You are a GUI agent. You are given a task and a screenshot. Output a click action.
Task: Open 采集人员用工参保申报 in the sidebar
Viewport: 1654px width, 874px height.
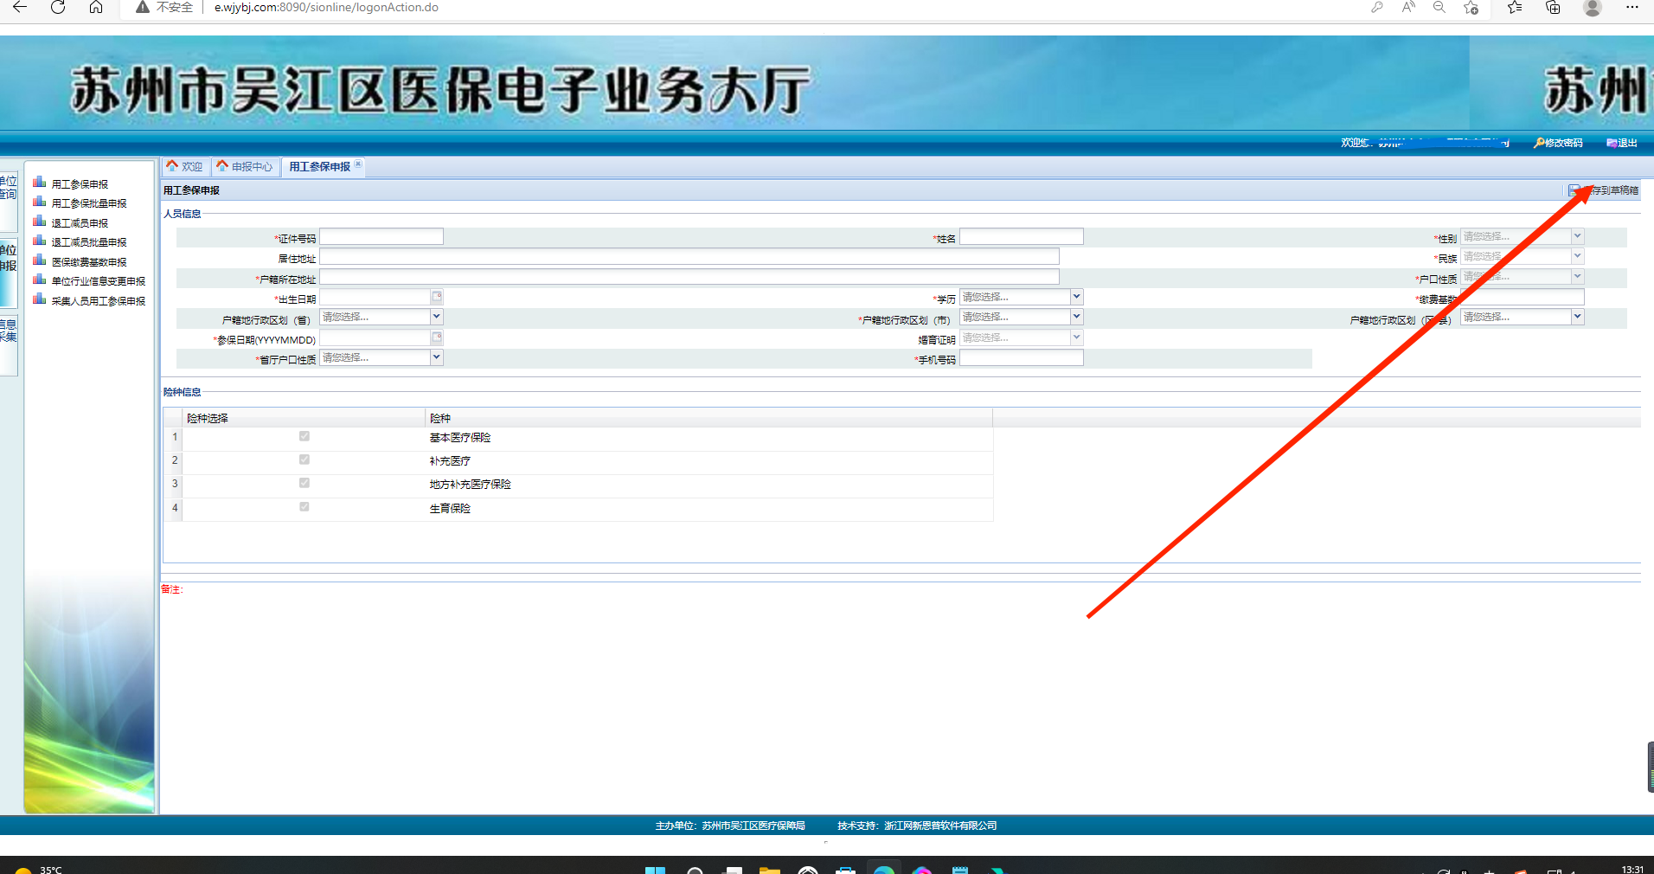[99, 301]
